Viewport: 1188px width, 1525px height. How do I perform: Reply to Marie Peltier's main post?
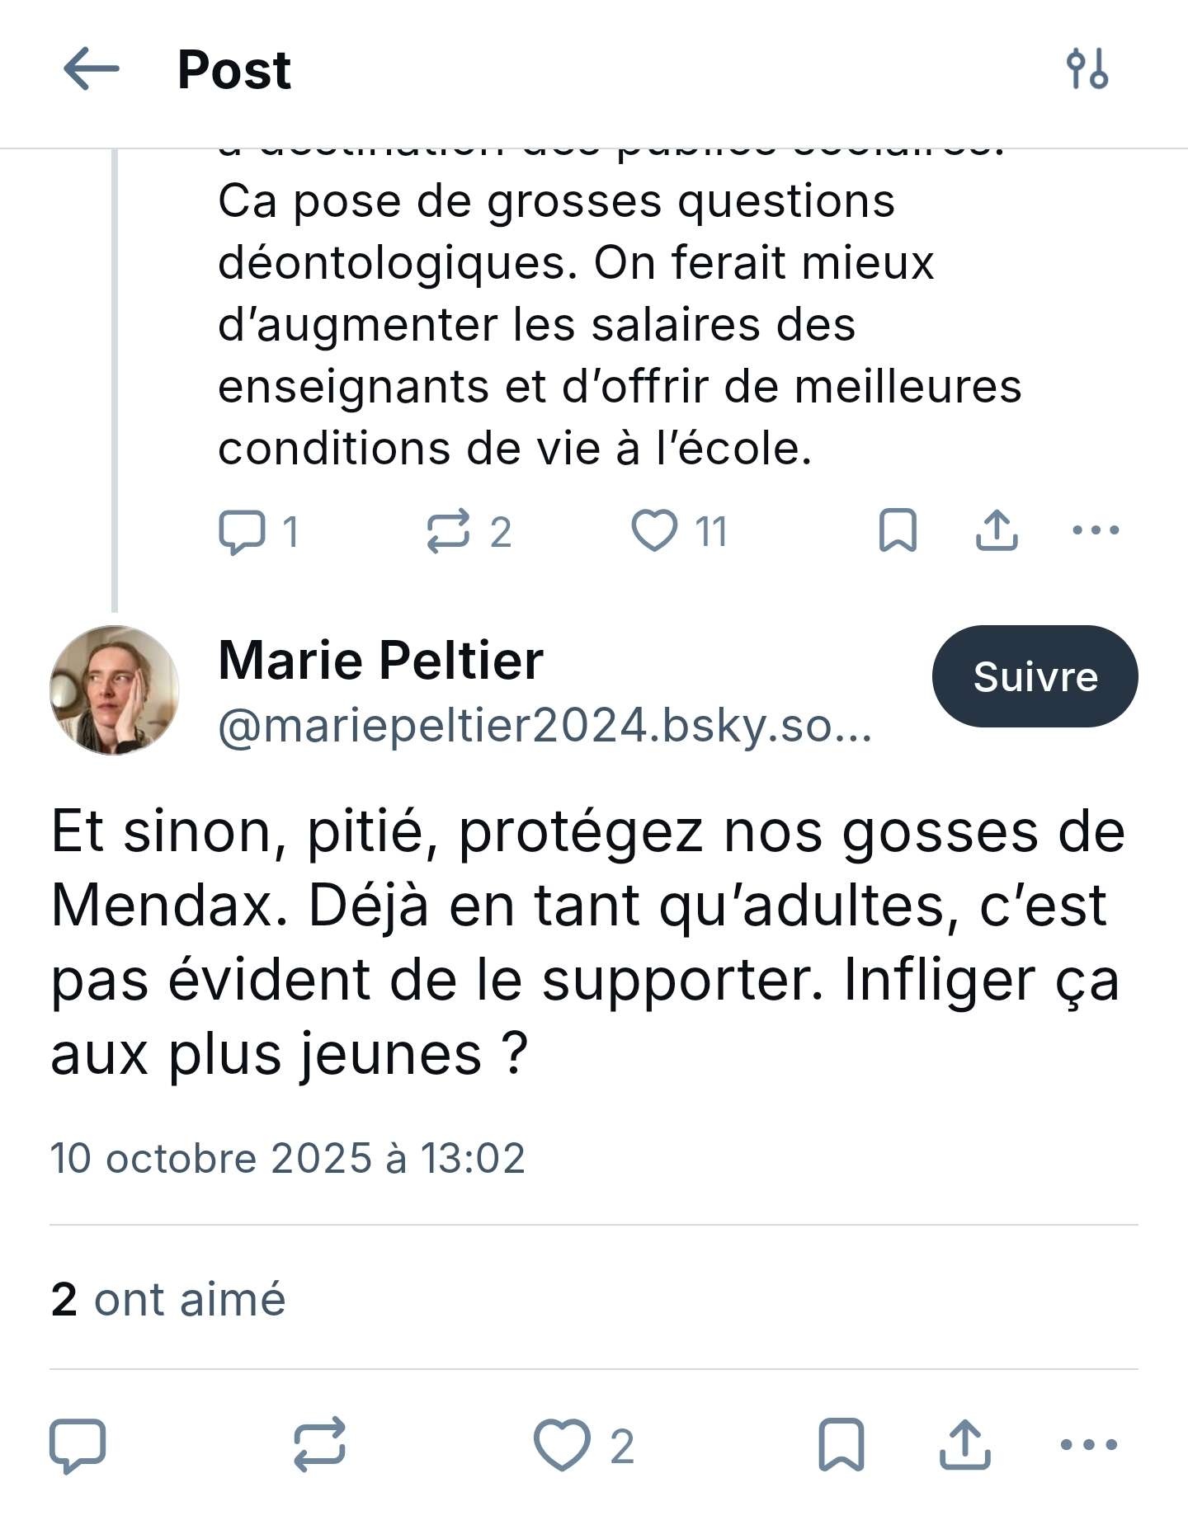(x=78, y=1445)
